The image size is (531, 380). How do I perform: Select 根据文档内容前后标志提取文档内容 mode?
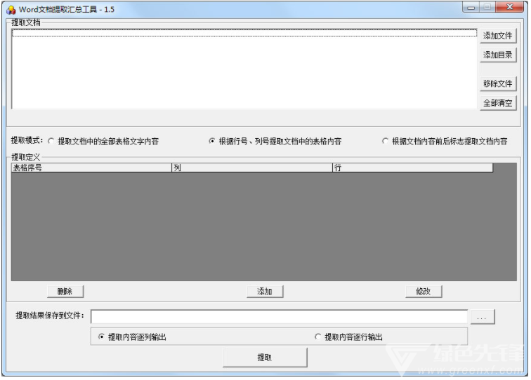[445, 142]
